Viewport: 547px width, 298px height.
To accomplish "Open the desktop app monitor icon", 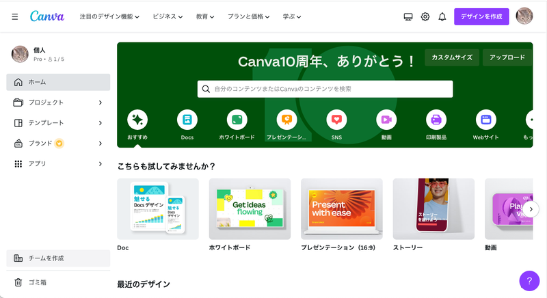I will [x=408, y=16].
